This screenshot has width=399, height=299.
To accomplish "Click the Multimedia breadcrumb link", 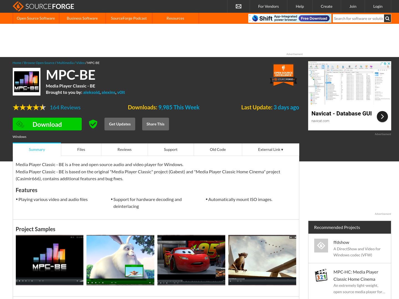I will [x=65, y=63].
